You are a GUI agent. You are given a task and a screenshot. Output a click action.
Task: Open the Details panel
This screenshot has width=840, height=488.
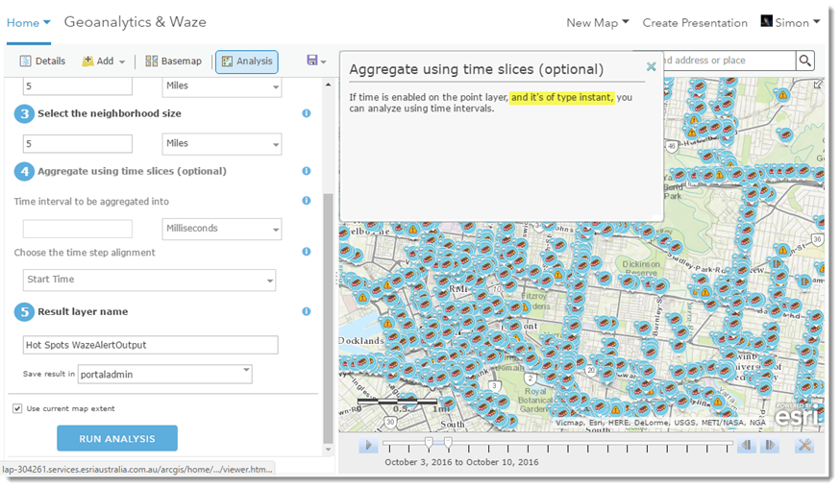(43, 61)
